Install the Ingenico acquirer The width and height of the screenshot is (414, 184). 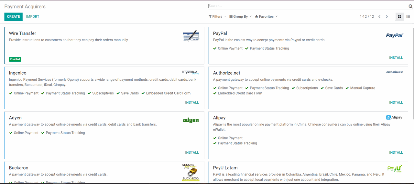pyautogui.click(x=192, y=103)
